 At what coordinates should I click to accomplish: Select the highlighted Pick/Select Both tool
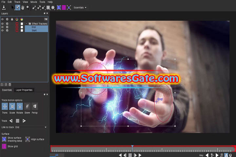tap(18, 8)
